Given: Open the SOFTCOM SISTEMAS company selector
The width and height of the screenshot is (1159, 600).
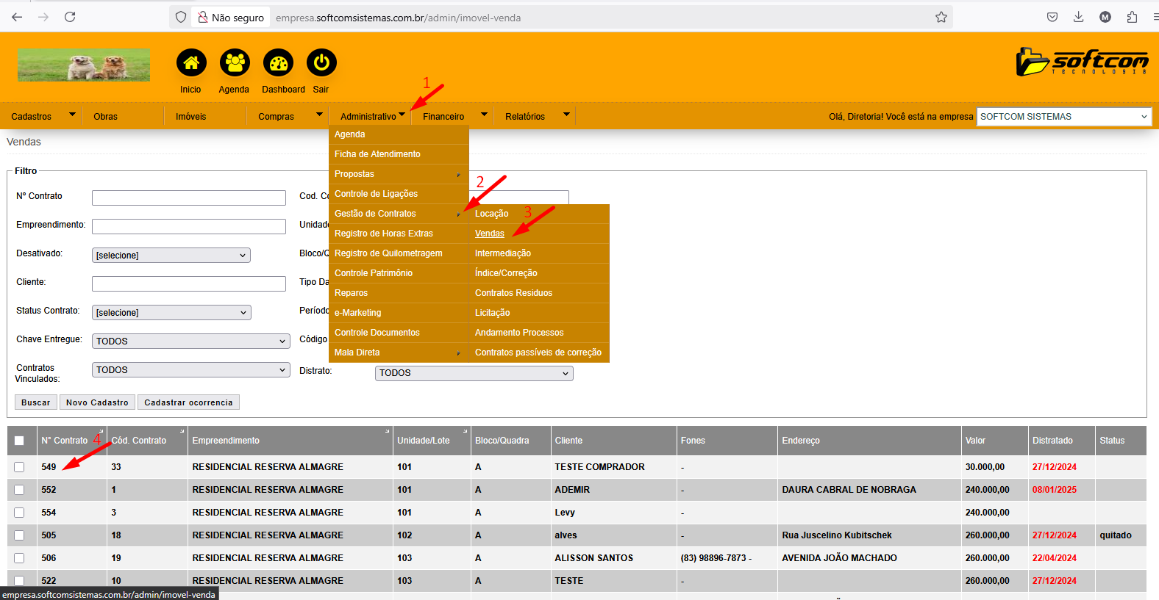Looking at the screenshot, I should pyautogui.click(x=1063, y=117).
